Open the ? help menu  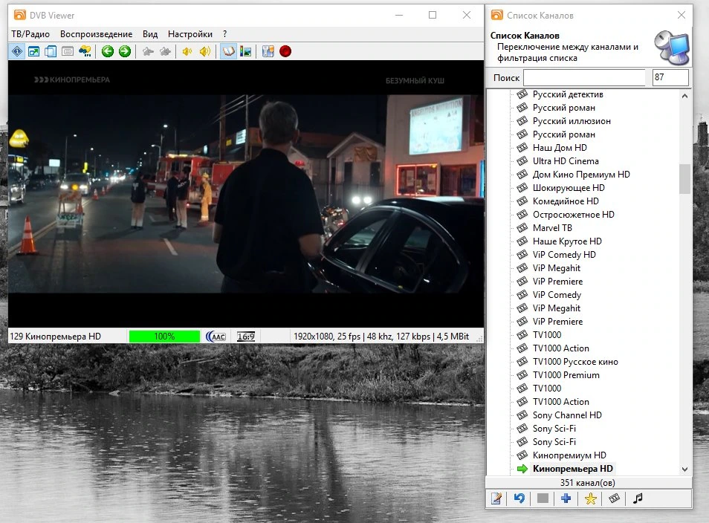click(x=224, y=34)
